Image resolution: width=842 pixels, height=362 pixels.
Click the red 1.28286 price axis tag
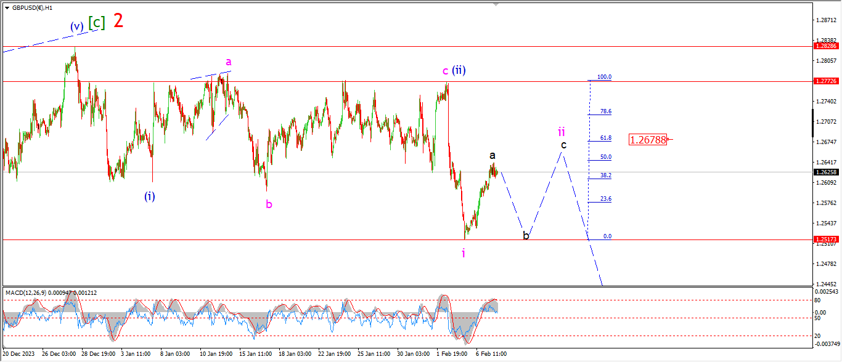tap(825, 46)
